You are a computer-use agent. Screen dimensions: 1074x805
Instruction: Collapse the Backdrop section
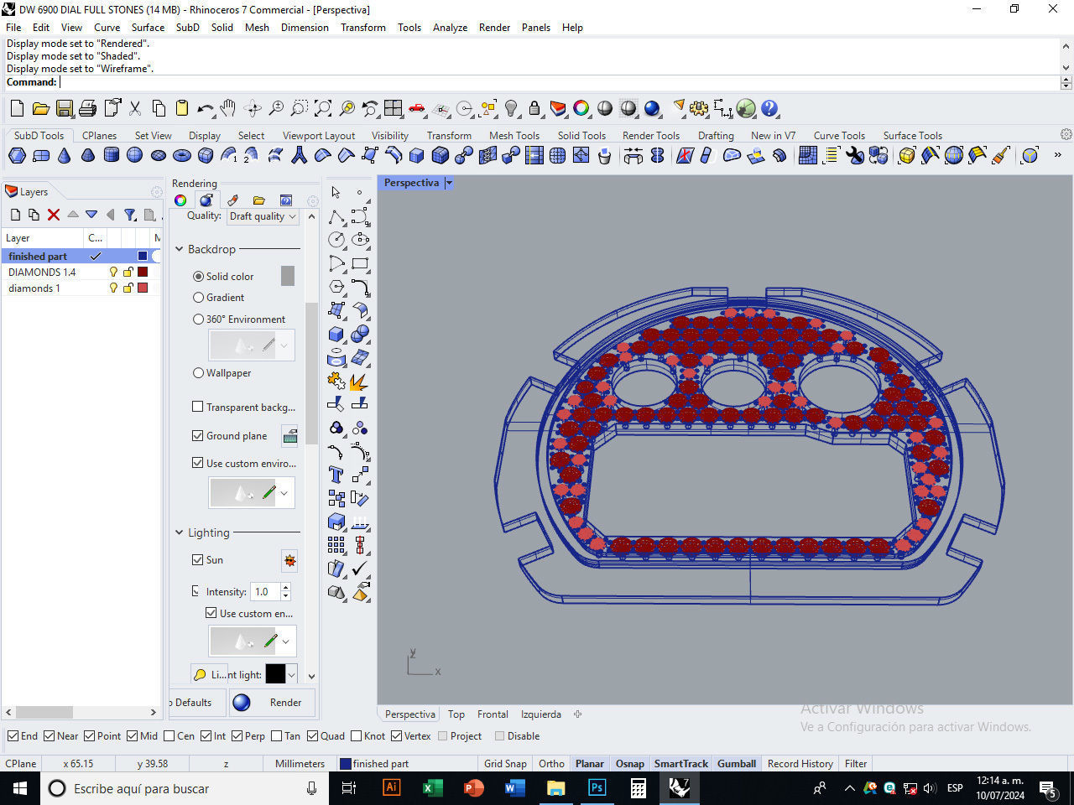[x=179, y=249]
